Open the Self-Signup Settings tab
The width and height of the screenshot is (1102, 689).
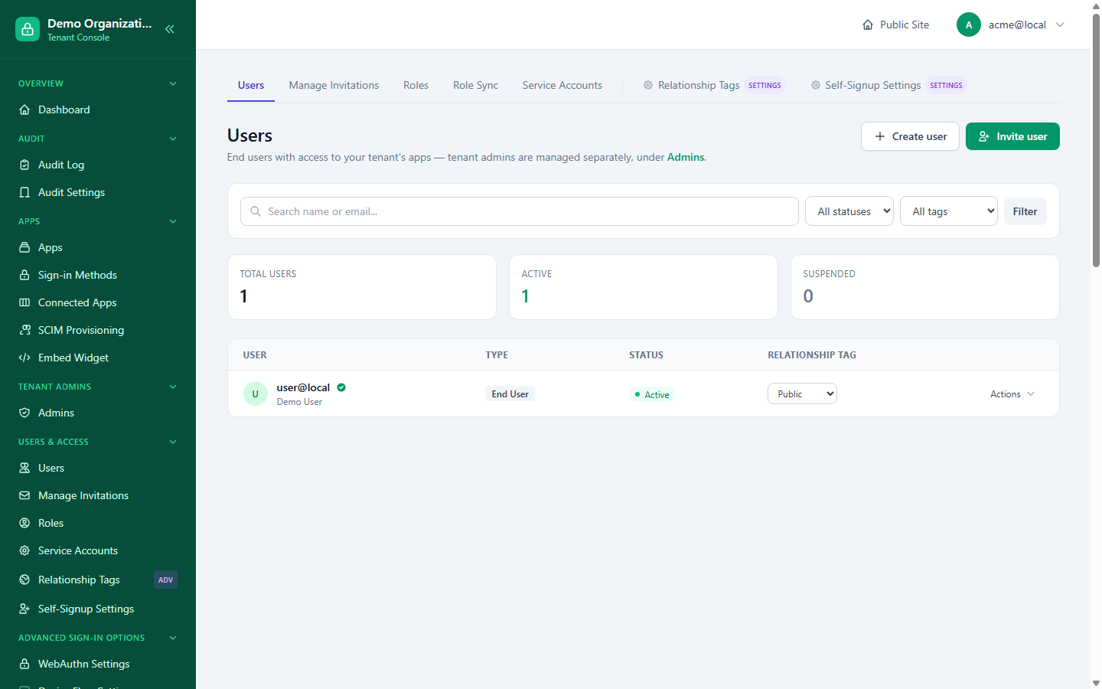888,85
